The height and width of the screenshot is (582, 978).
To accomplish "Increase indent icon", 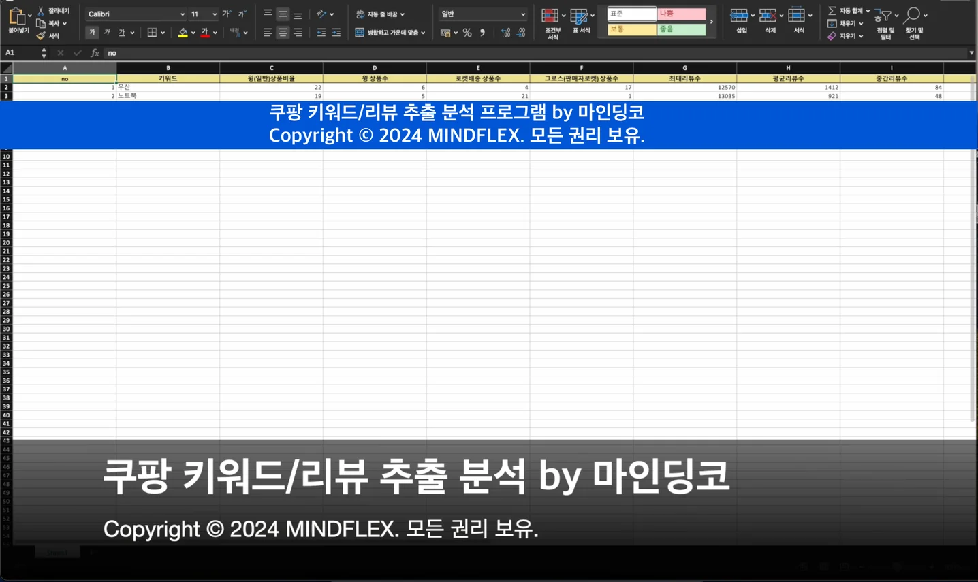I will pyautogui.click(x=336, y=32).
